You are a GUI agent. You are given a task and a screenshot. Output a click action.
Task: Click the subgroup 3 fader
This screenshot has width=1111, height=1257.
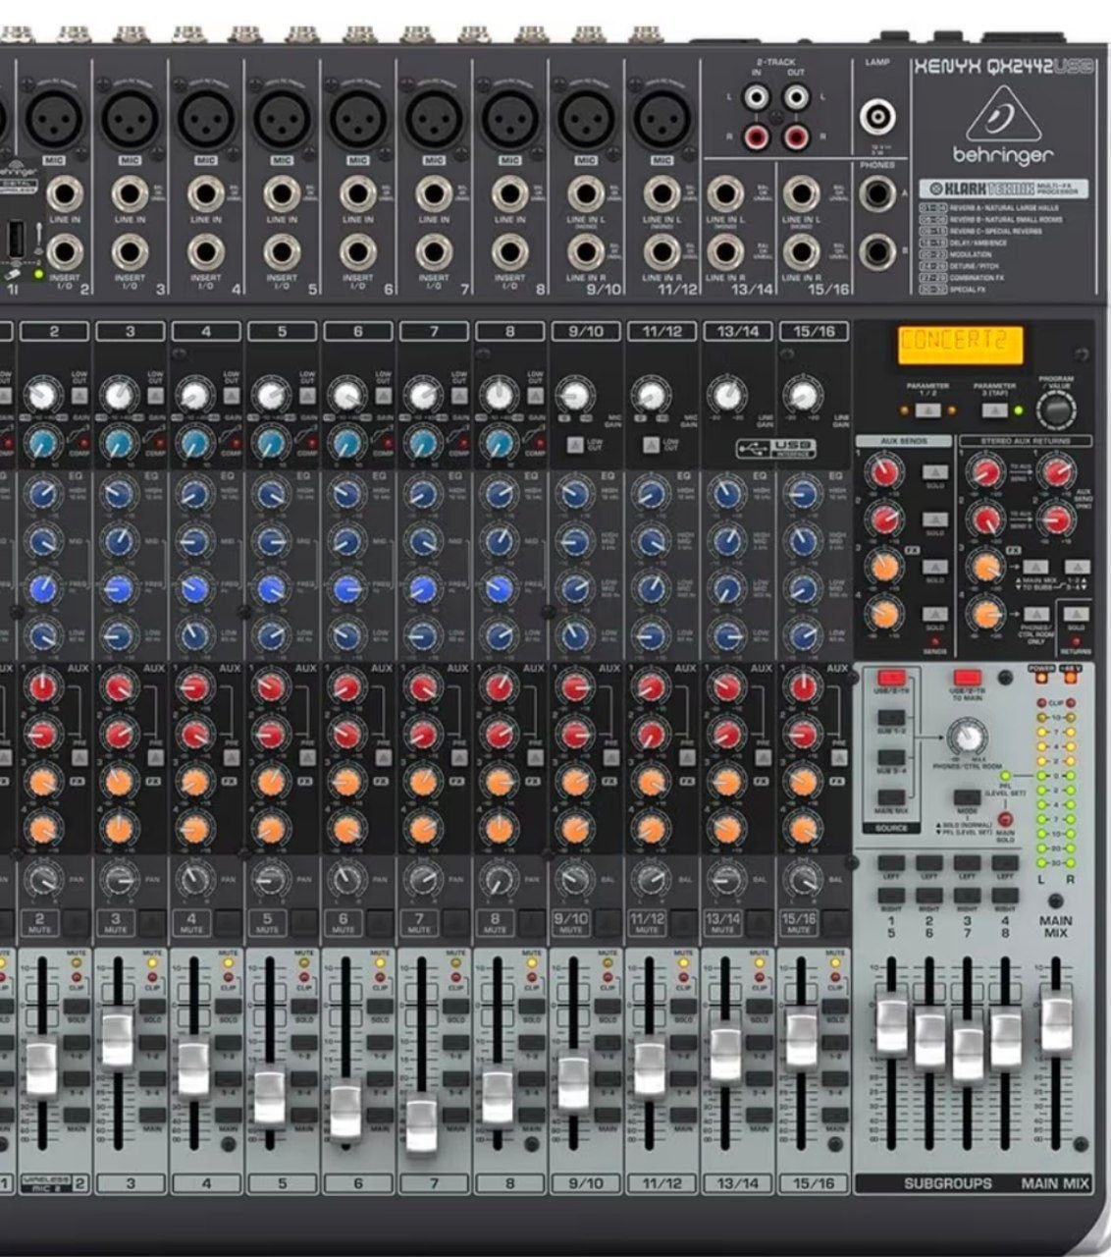coord(968,1052)
